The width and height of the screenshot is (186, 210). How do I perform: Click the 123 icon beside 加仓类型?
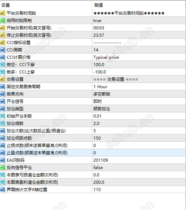click(x=2, y=109)
